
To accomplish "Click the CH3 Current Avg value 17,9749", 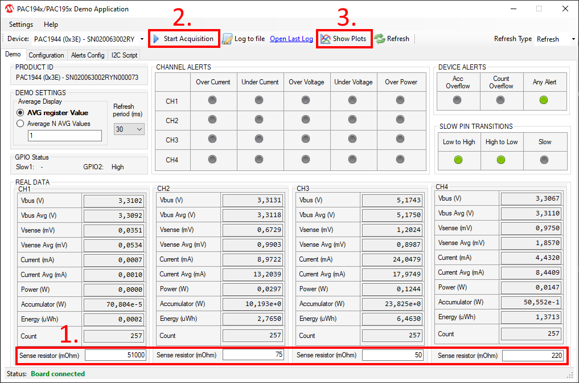I will coord(392,274).
